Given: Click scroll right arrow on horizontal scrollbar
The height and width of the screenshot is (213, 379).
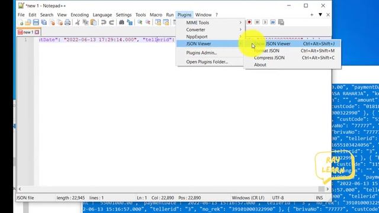Looking at the screenshot, I should point(327,189).
